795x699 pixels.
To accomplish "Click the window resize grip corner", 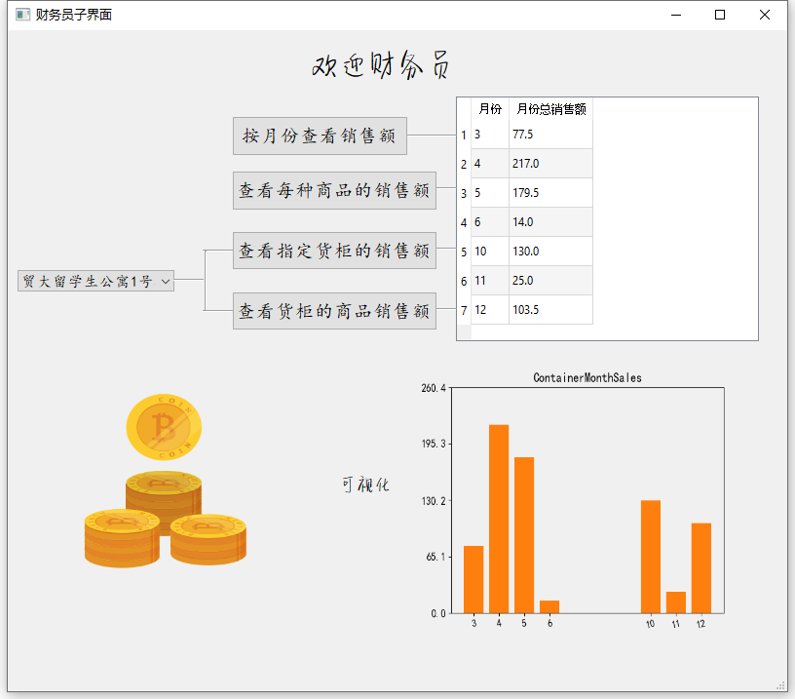I will [780, 685].
